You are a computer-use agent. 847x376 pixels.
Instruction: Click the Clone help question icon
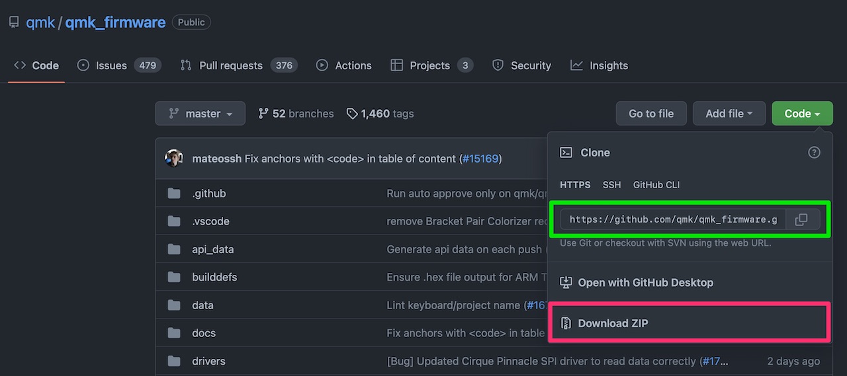pyautogui.click(x=814, y=153)
